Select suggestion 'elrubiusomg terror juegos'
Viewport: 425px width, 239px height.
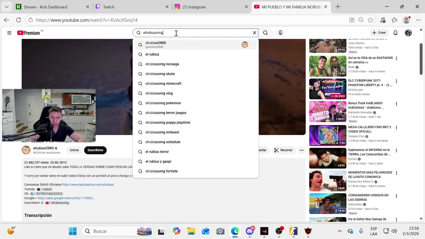pyautogui.click(x=196, y=113)
